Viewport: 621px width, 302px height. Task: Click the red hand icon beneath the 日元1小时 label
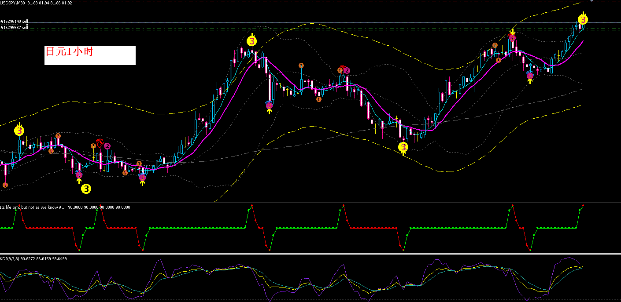[x=100, y=142]
